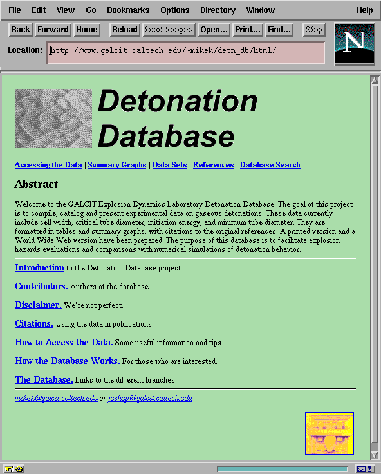
Task: Click the scrollbar down arrow
Action: [x=375, y=455]
